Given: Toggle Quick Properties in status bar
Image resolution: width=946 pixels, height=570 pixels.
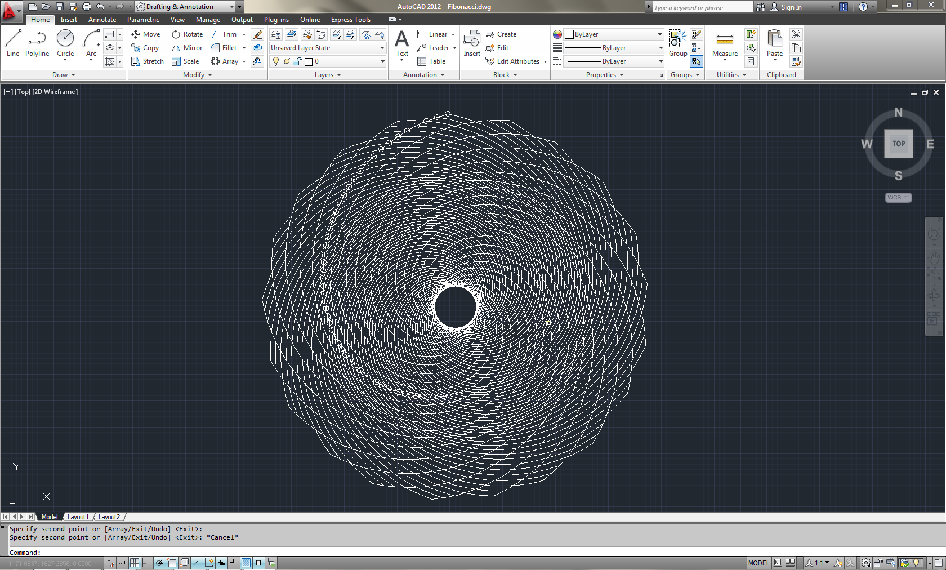Looking at the screenshot, I should point(258,563).
